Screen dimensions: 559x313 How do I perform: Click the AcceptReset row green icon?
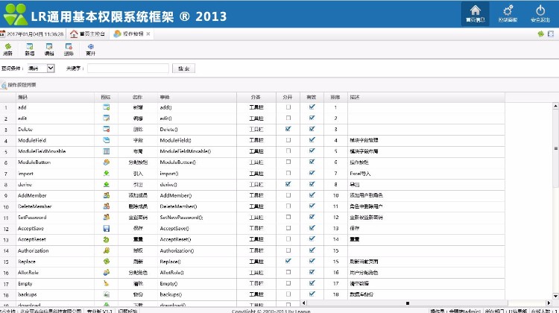pyautogui.click(x=107, y=239)
